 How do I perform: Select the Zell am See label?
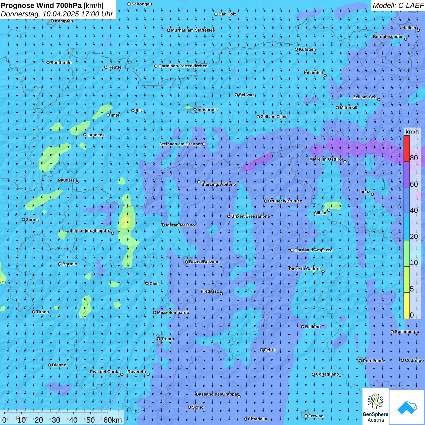point(365,97)
